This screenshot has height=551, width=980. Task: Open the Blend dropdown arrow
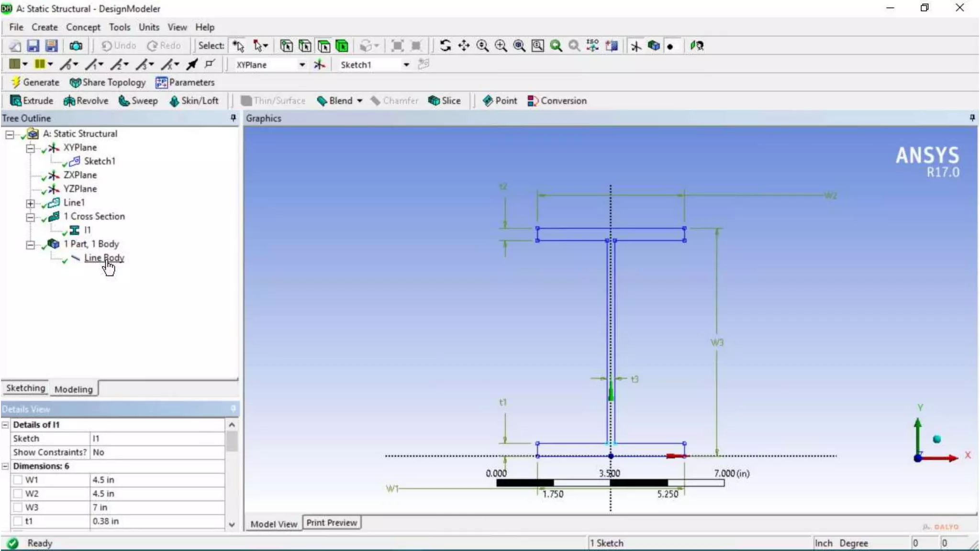(359, 100)
